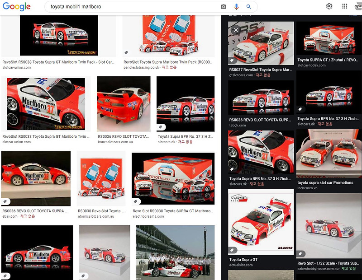Viewport: 362px width, 280px height.
Task: Click 'toyota supra slot car Promotions' title
Action: [x=325, y=183]
